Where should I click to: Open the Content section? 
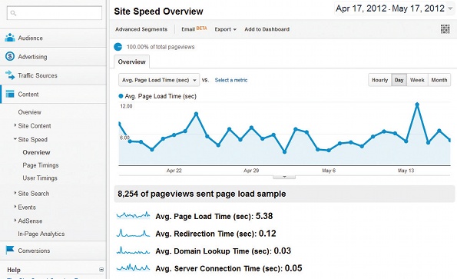(x=53, y=95)
